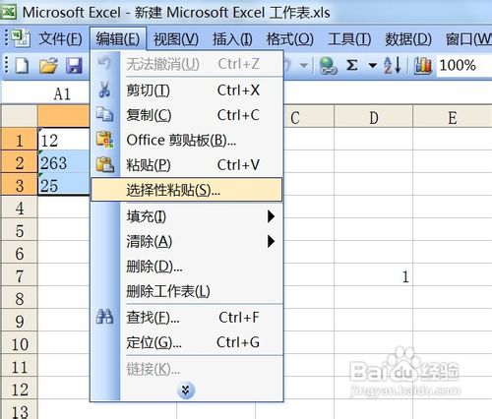Click the Chart Wizard icon

pos(423,65)
